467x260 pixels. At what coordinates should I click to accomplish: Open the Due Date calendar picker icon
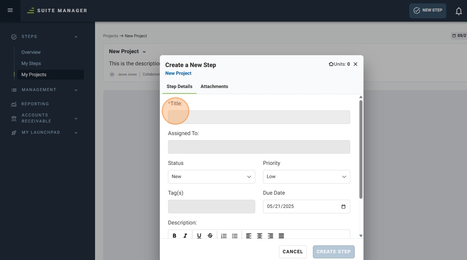(x=343, y=206)
